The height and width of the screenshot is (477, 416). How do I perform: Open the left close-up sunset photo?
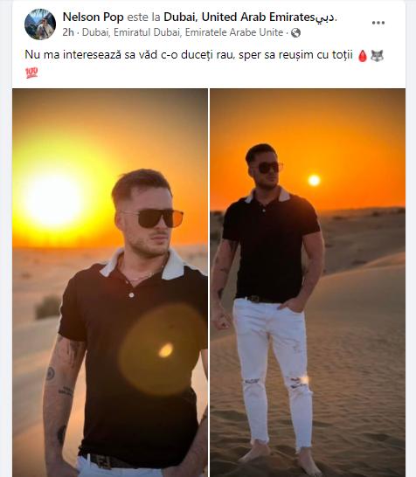pos(110,282)
